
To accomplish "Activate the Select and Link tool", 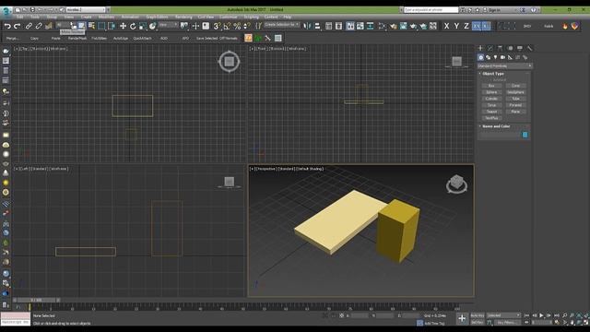I will tap(29, 26).
